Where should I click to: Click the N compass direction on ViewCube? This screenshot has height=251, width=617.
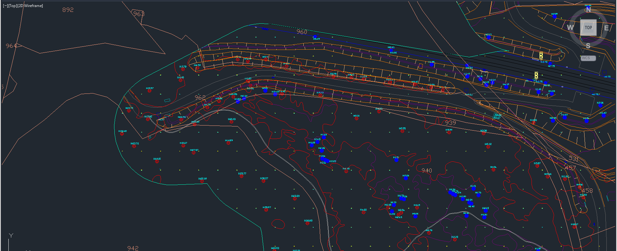588,10
